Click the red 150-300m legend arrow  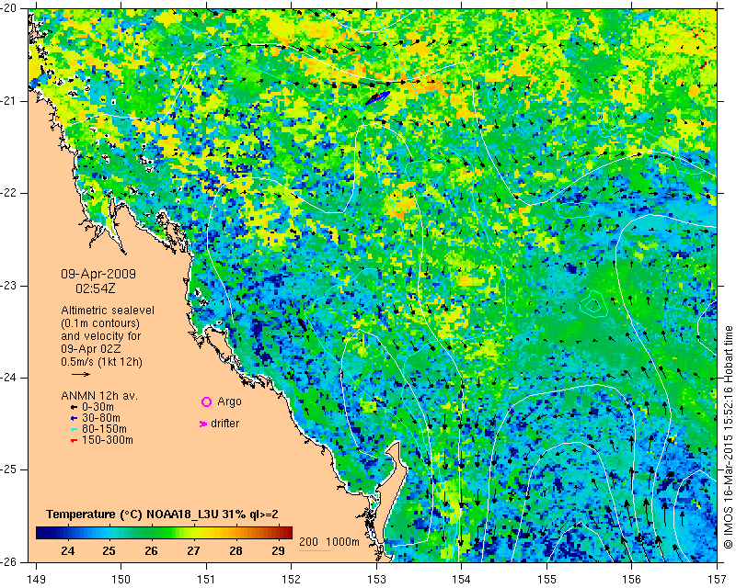point(74,441)
